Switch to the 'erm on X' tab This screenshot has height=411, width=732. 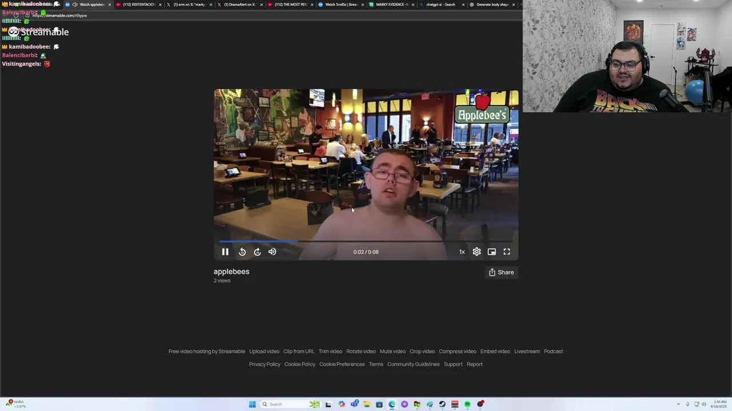pos(189,5)
